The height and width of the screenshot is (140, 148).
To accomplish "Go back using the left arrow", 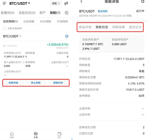I will 81,1.
